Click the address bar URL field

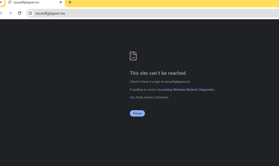[x=153, y=13]
